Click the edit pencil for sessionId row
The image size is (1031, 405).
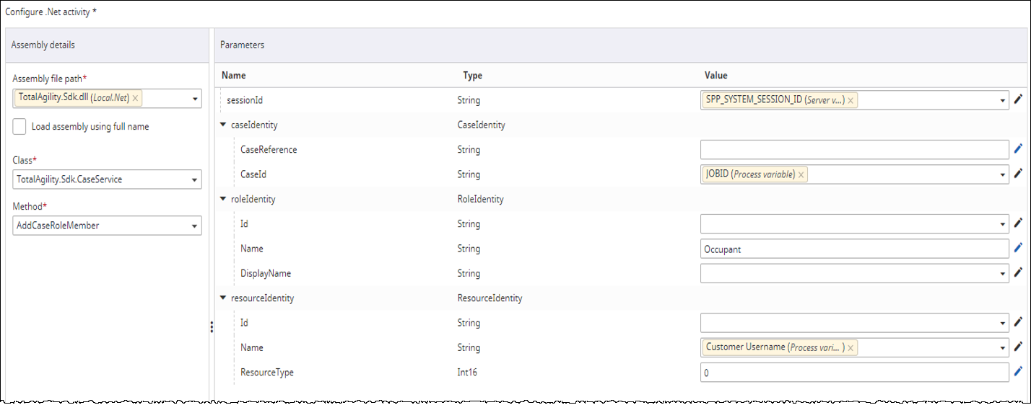(x=1019, y=100)
